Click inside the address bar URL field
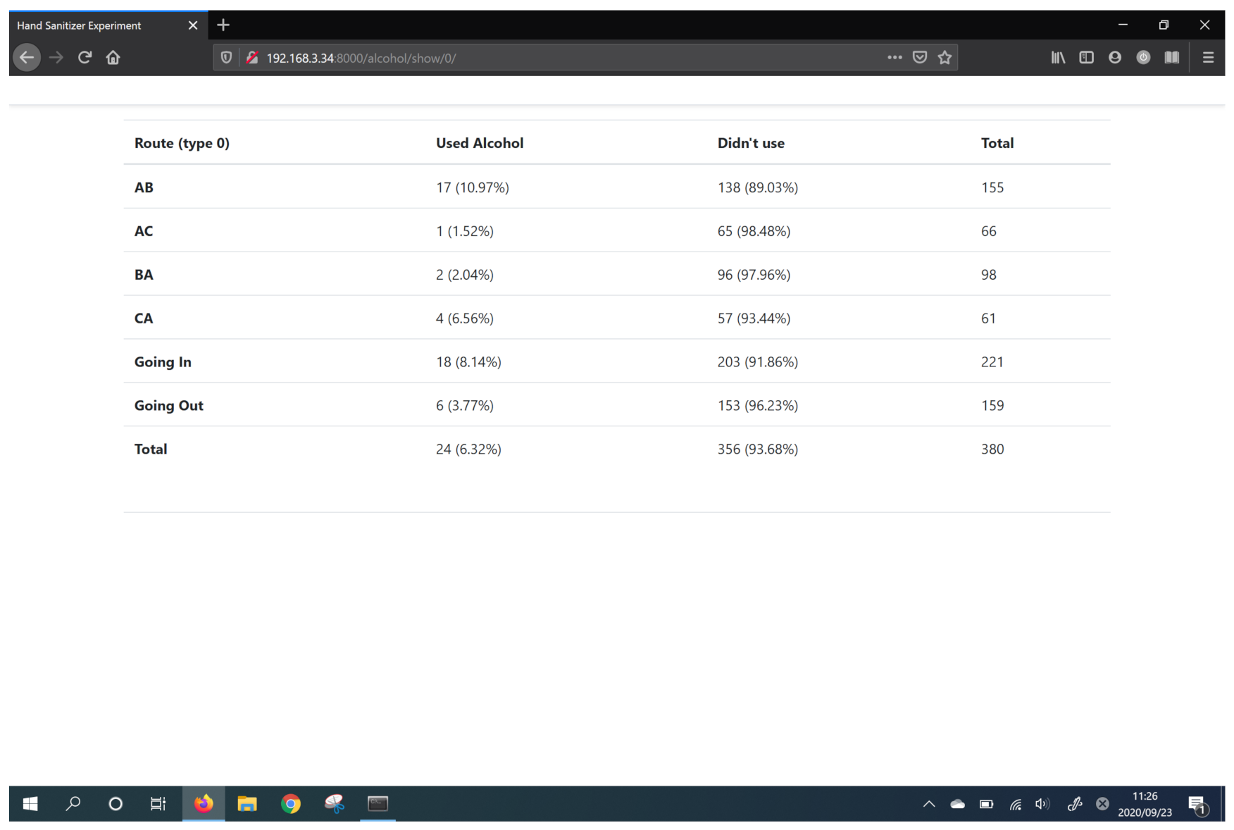Viewport: 1234px width, 830px height. click(x=493, y=58)
